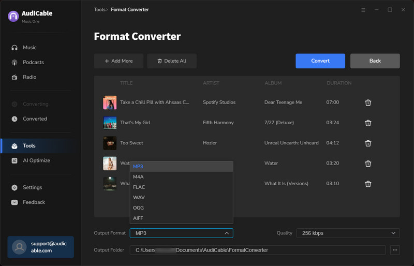This screenshot has width=414, height=266.
Task: Click the duration 07:00
Action: pyautogui.click(x=332, y=102)
